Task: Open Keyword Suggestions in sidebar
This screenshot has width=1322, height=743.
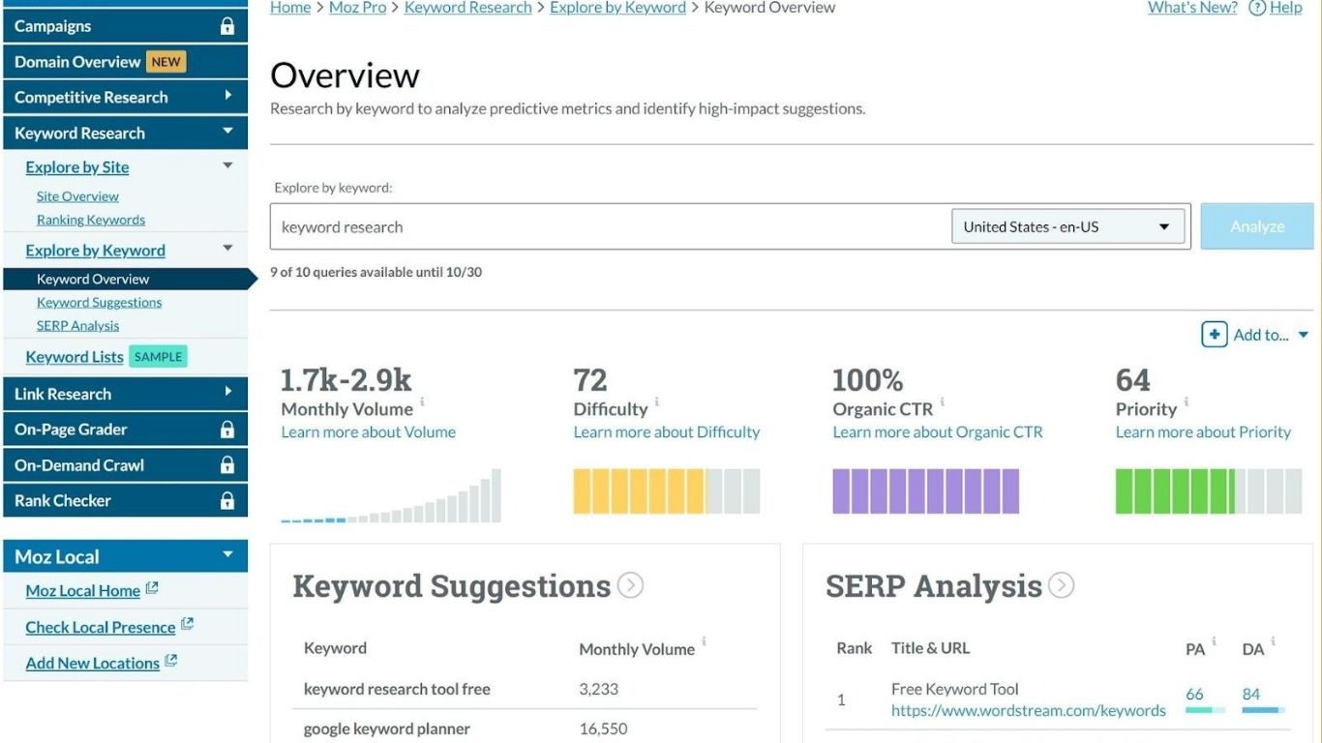Action: [99, 303]
